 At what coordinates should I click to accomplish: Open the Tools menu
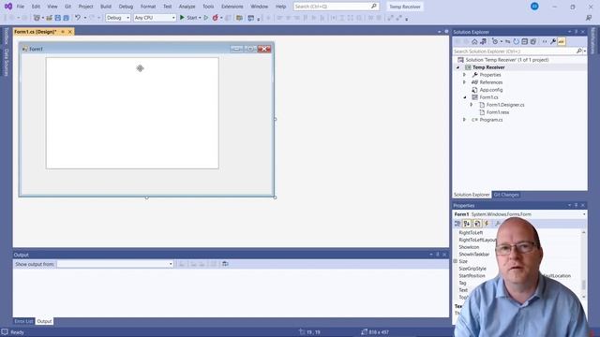coord(208,7)
